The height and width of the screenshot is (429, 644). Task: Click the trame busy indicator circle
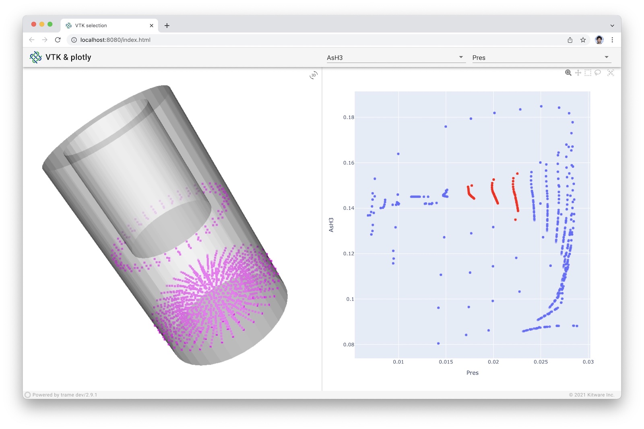28,395
